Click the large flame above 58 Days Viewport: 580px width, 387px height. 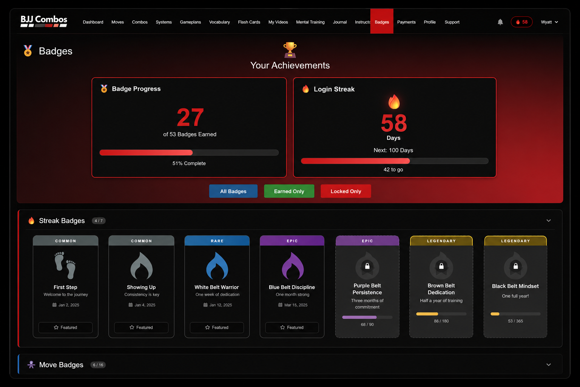(x=394, y=101)
